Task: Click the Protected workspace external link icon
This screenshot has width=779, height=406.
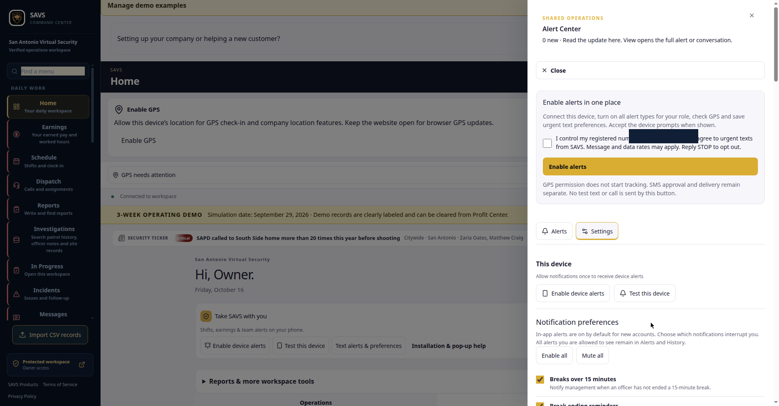Action: pyautogui.click(x=82, y=365)
